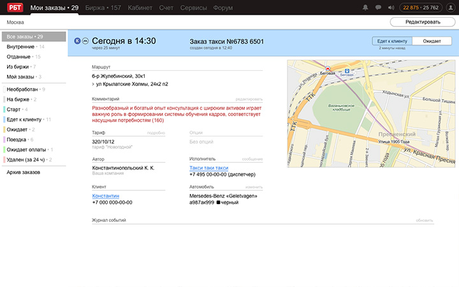Open the Счет tab

tap(166, 8)
